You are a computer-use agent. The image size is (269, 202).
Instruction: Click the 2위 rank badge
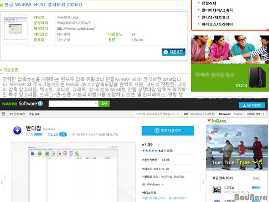coord(63,135)
